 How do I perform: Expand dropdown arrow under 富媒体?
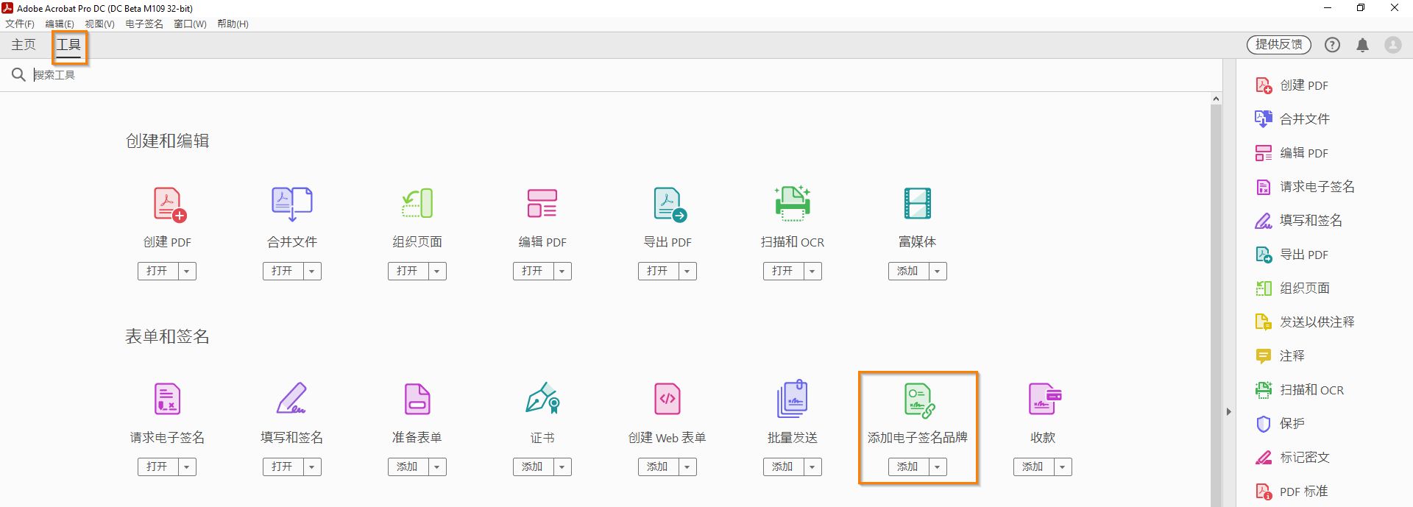coord(938,272)
